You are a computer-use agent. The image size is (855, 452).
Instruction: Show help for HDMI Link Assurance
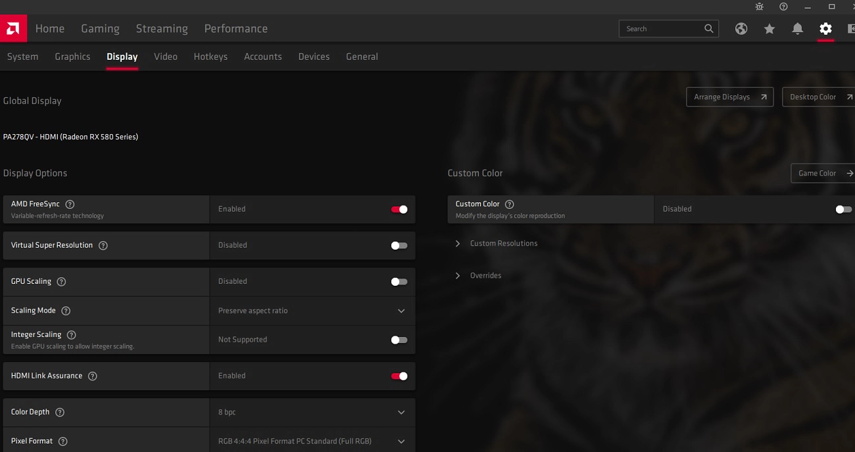[x=93, y=376]
